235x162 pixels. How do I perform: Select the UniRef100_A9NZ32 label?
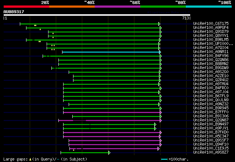pos(211,104)
